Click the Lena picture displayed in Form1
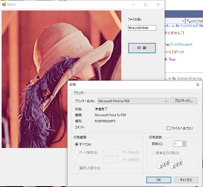 tap(61, 79)
